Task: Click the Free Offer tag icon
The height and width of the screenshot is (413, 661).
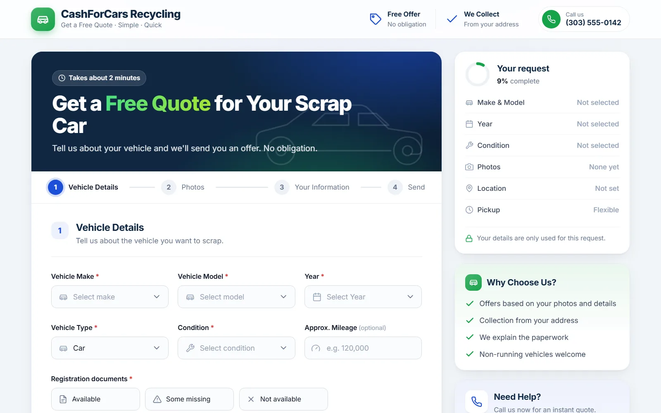Action: (x=375, y=19)
